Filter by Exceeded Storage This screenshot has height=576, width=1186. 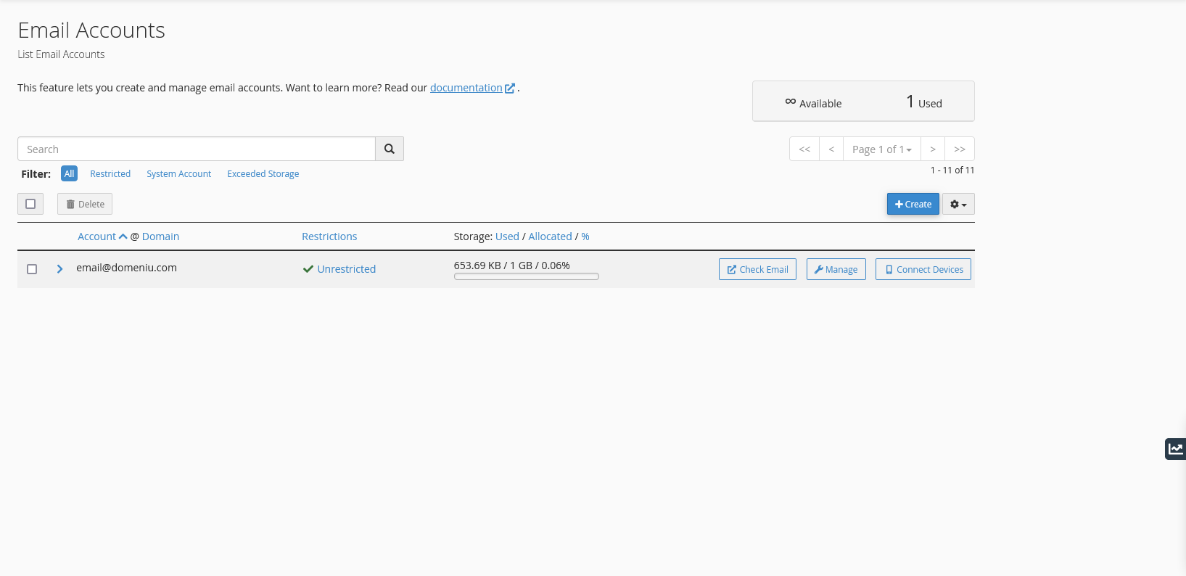tap(263, 173)
